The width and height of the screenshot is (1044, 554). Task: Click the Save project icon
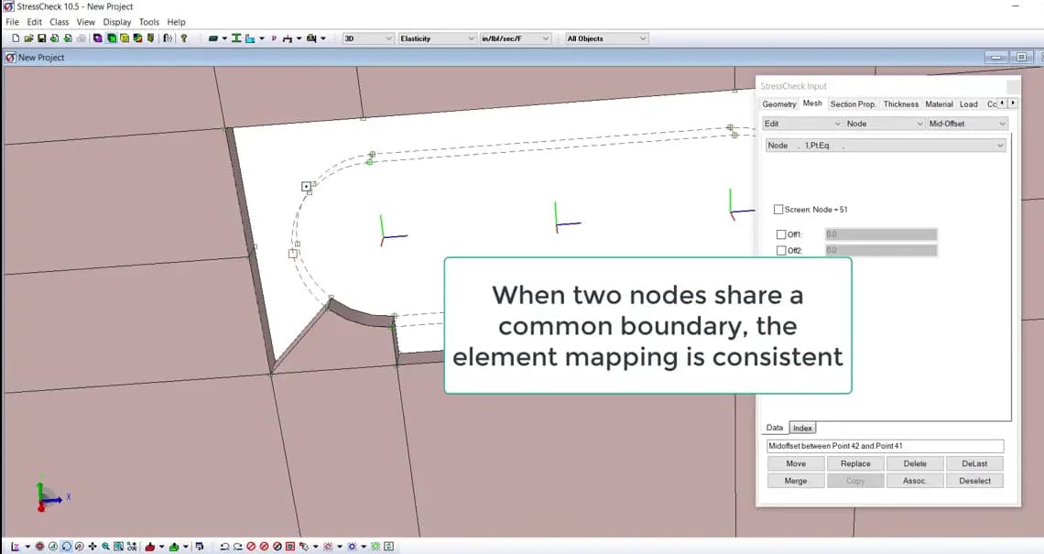pyautogui.click(x=41, y=38)
